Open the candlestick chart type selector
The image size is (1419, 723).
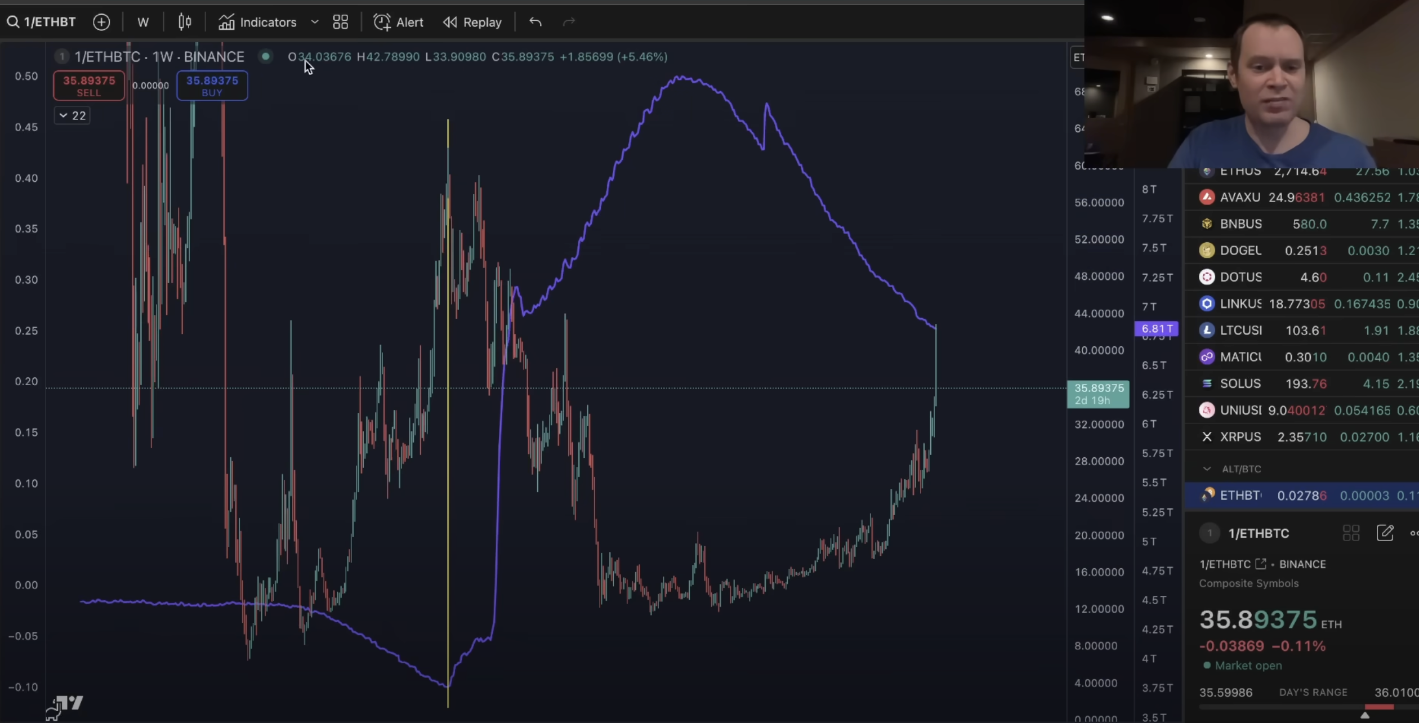pyautogui.click(x=184, y=22)
